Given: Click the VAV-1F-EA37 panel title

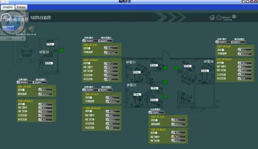Looking at the screenshot, I should coord(91,60).
